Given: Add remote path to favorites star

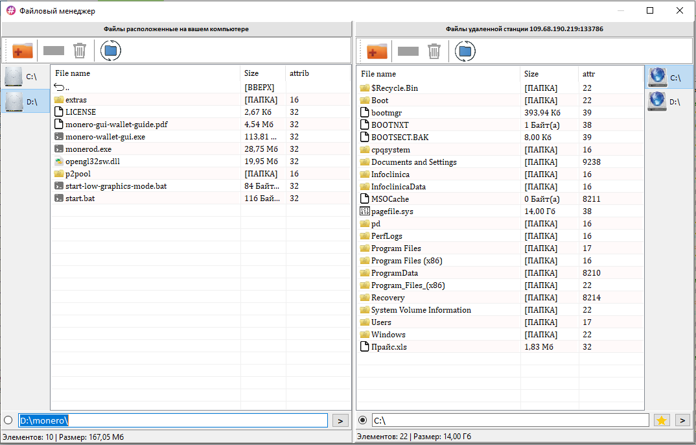Looking at the screenshot, I should tap(662, 420).
